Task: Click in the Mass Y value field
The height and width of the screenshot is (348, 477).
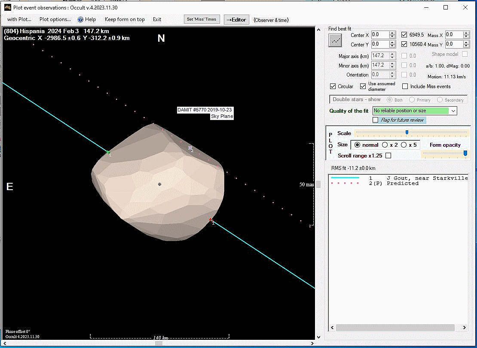Action: click(454, 44)
